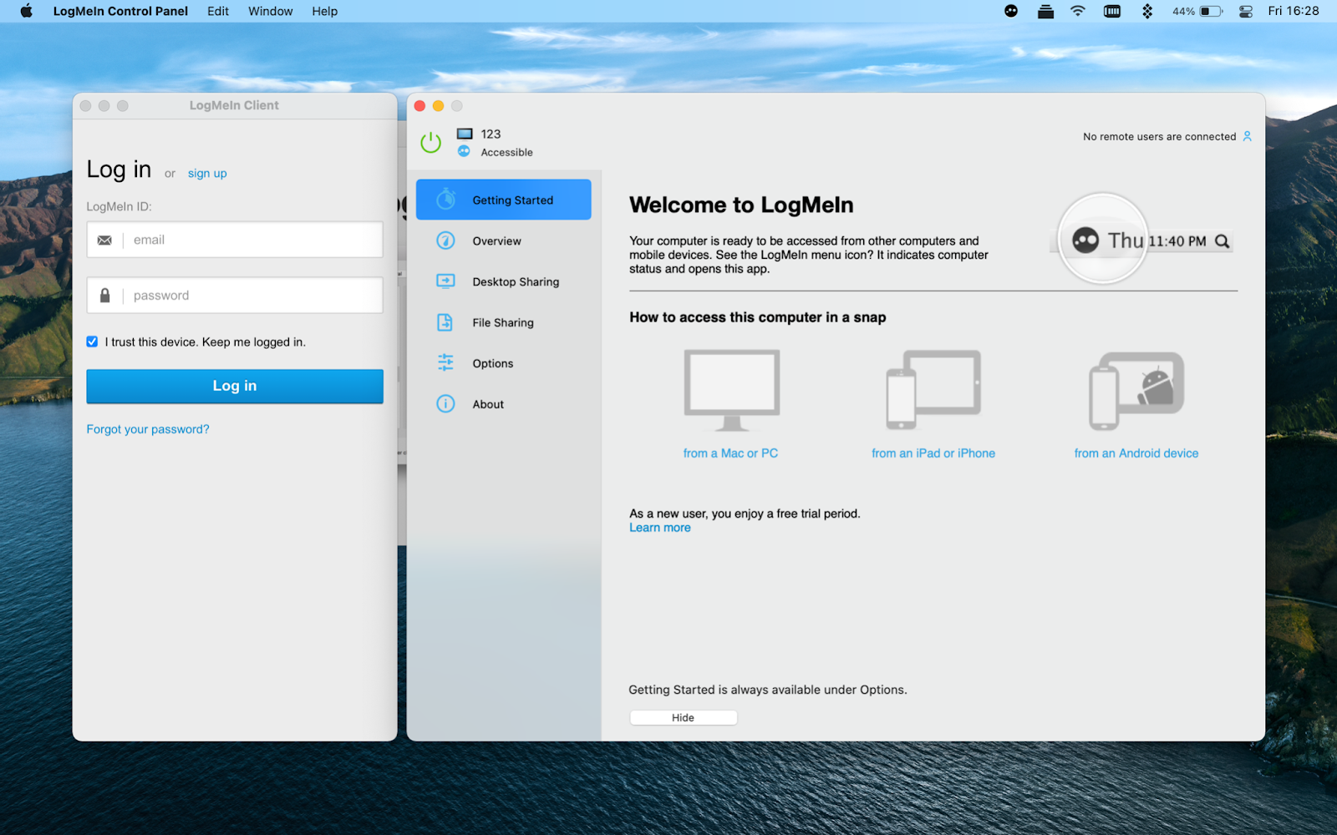The image size is (1337, 835).
Task: Click the 'Accessible' status text
Action: [x=506, y=152]
